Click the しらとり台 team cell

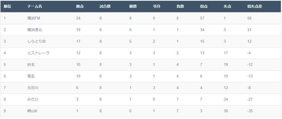click(x=36, y=41)
